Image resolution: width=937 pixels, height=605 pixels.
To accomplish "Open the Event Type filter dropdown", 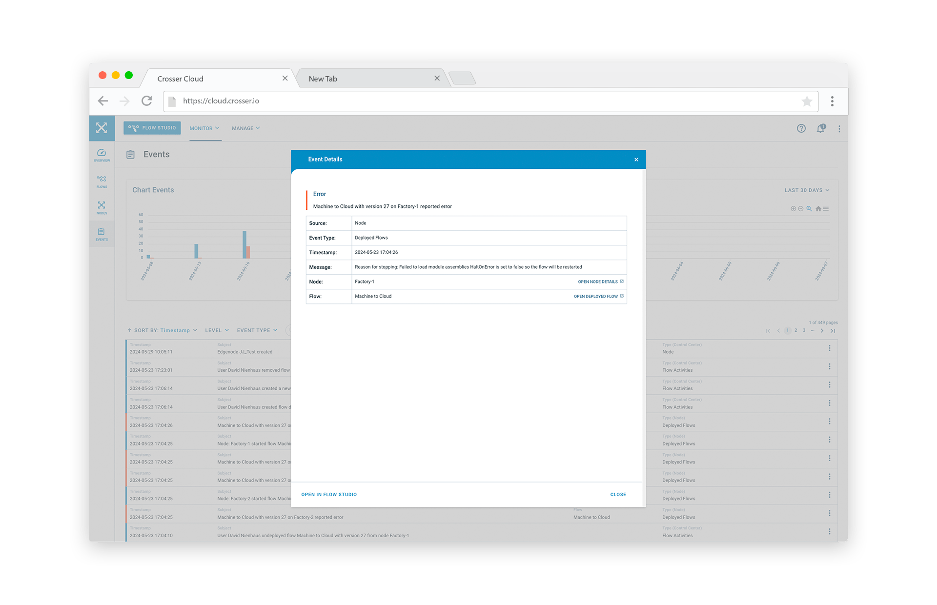I will tap(257, 330).
